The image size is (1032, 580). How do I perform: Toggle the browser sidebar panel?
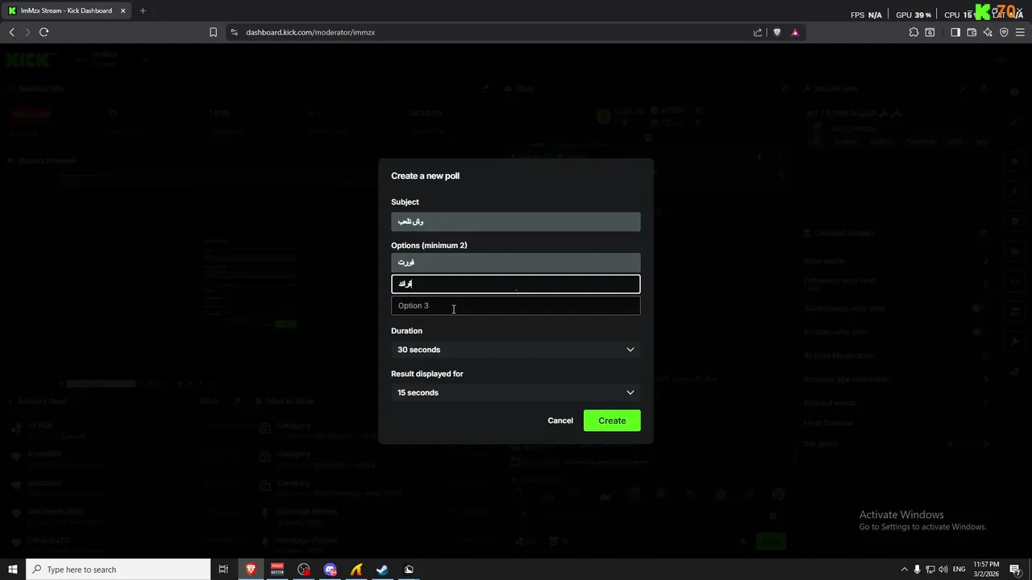tap(955, 32)
